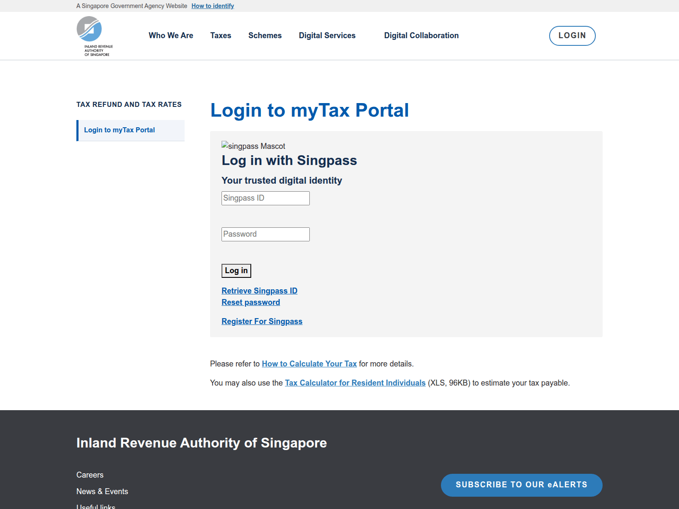
Task: Click the Subscribe to our eAlerts button
Action: pyautogui.click(x=522, y=485)
